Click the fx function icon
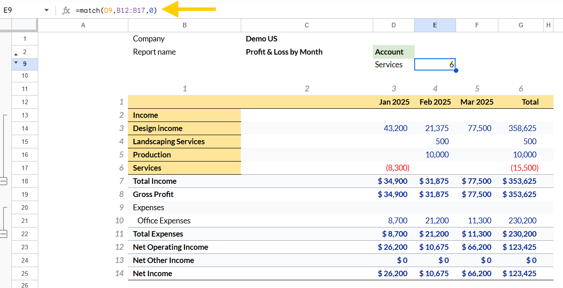 (x=66, y=10)
